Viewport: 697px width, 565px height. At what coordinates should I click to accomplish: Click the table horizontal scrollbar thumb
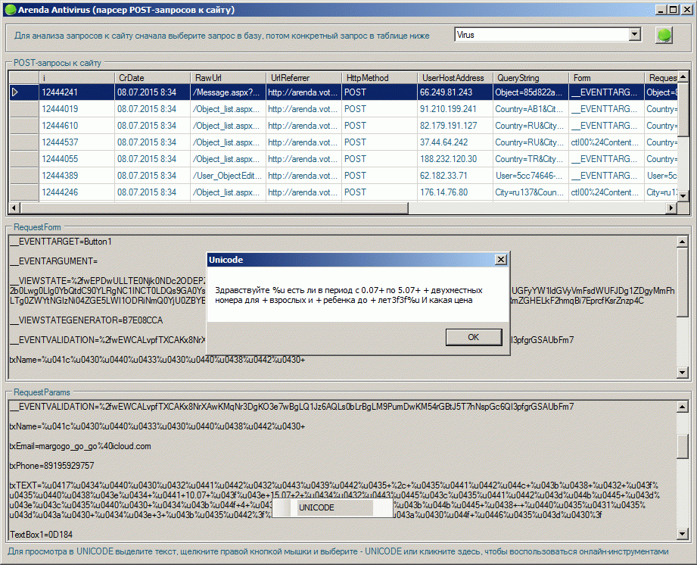point(214,208)
